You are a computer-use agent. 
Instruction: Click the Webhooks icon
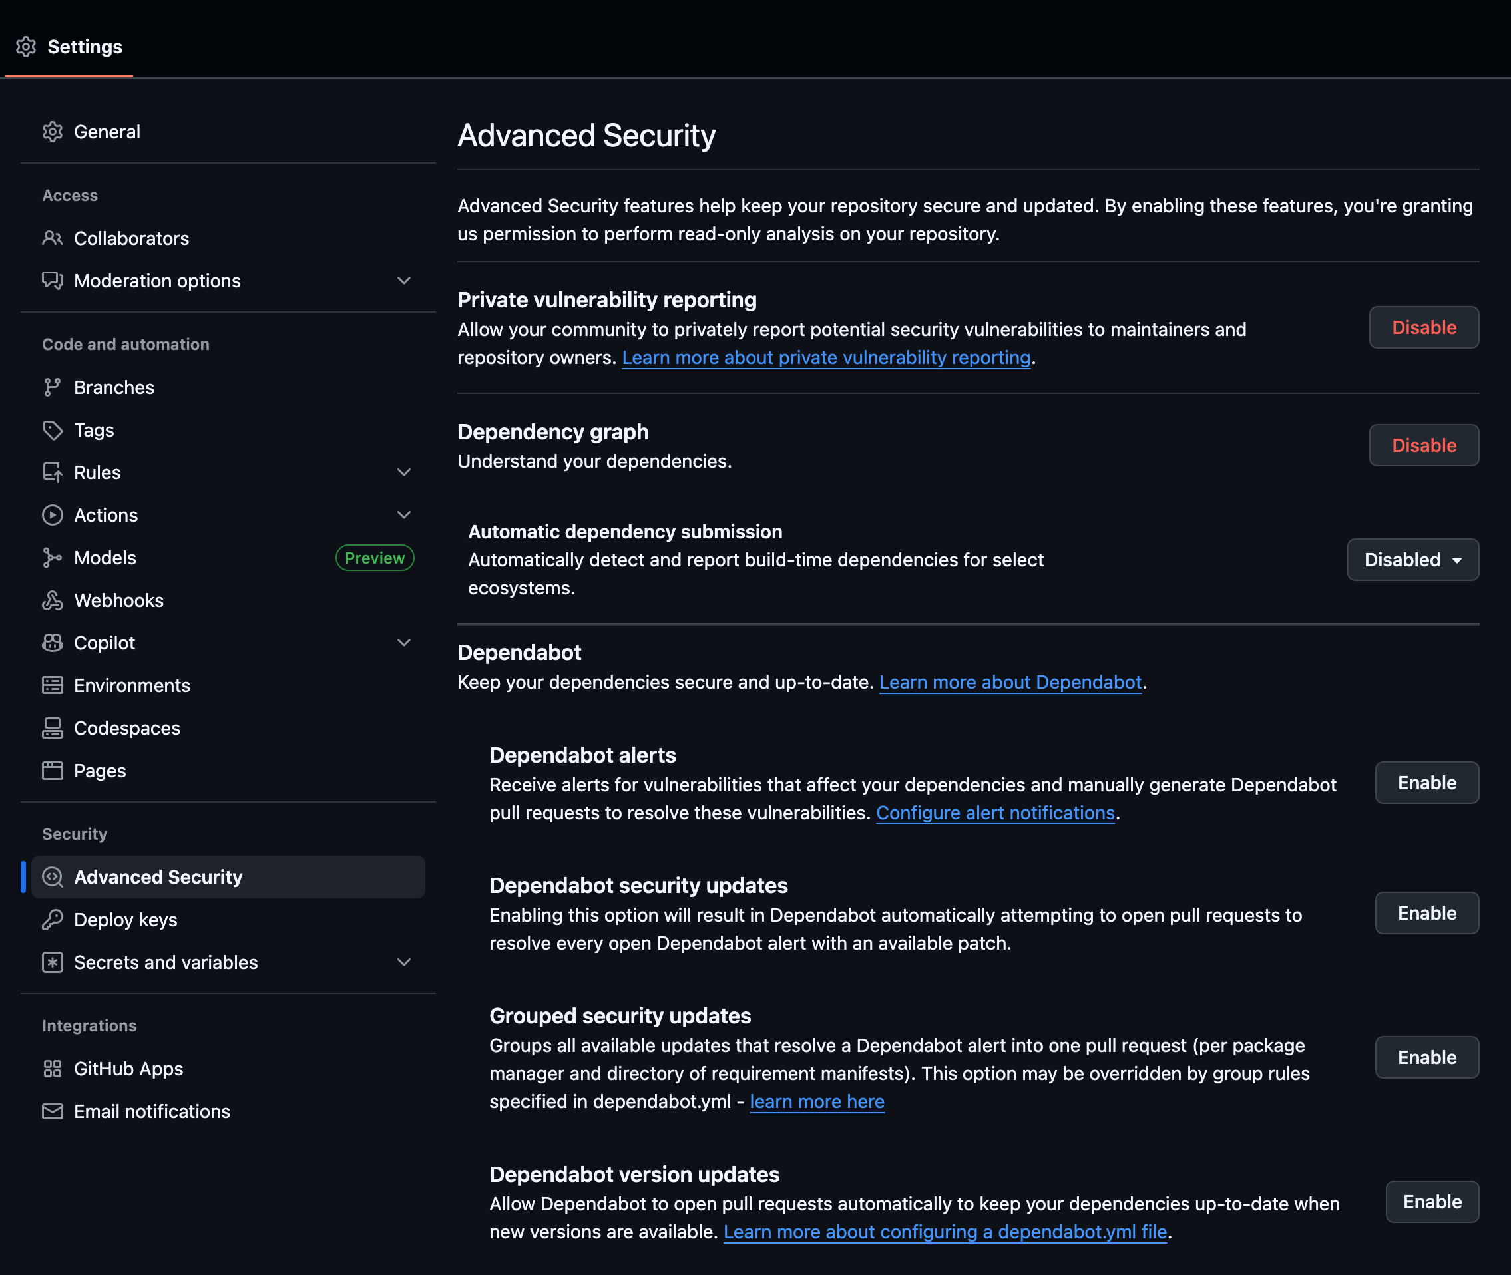52,601
